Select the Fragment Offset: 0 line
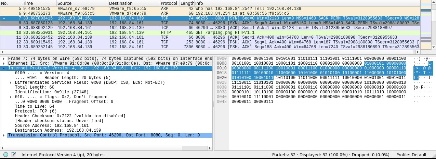 point(64,102)
